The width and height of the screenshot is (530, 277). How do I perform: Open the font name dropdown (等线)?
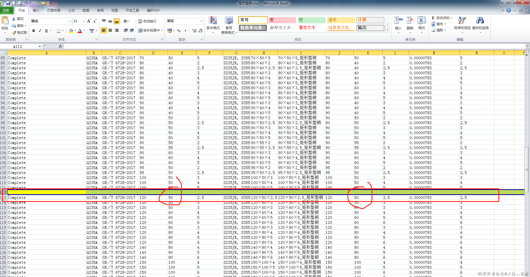pos(70,21)
